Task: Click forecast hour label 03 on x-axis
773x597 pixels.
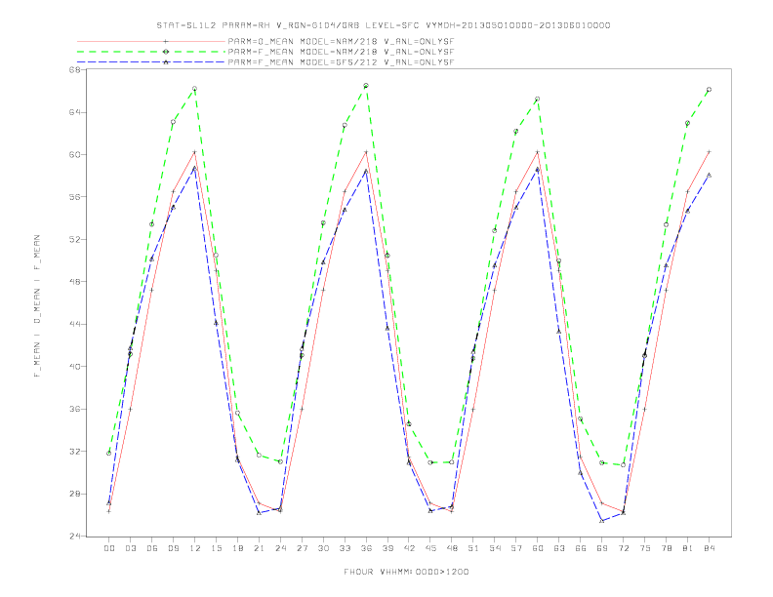Action: 130,548
